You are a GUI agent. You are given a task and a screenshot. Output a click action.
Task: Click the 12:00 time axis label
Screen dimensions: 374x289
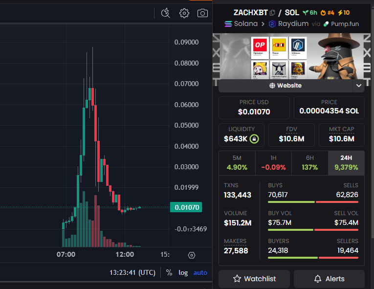(125, 254)
